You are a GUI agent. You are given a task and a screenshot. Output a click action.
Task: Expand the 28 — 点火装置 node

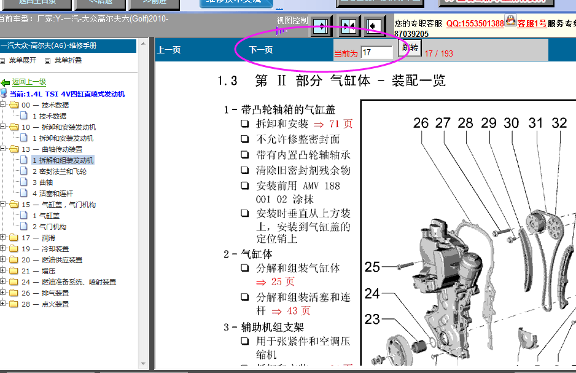[2, 303]
